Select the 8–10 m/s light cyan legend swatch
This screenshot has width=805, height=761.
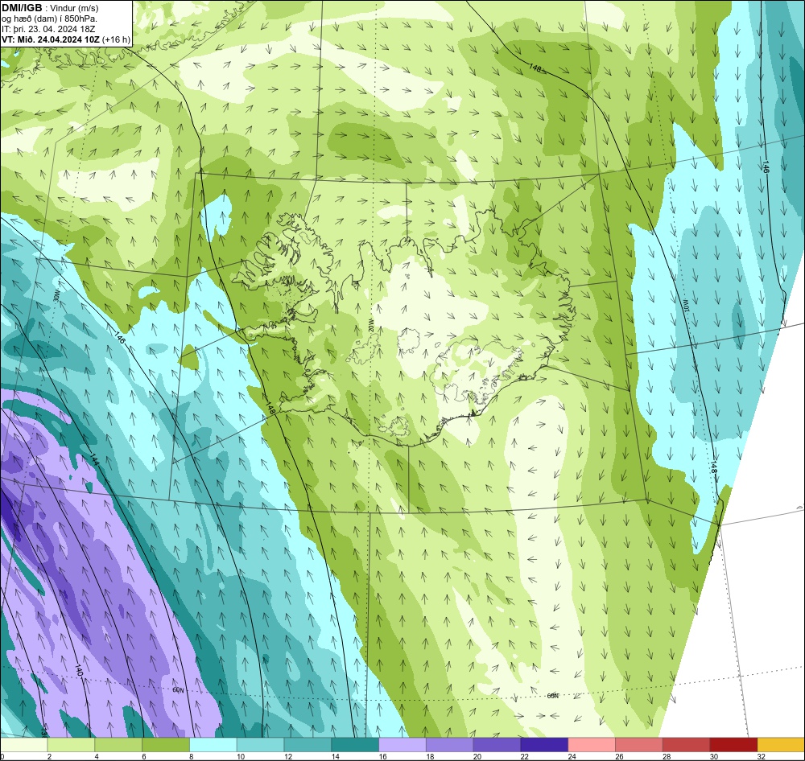pyautogui.click(x=213, y=744)
